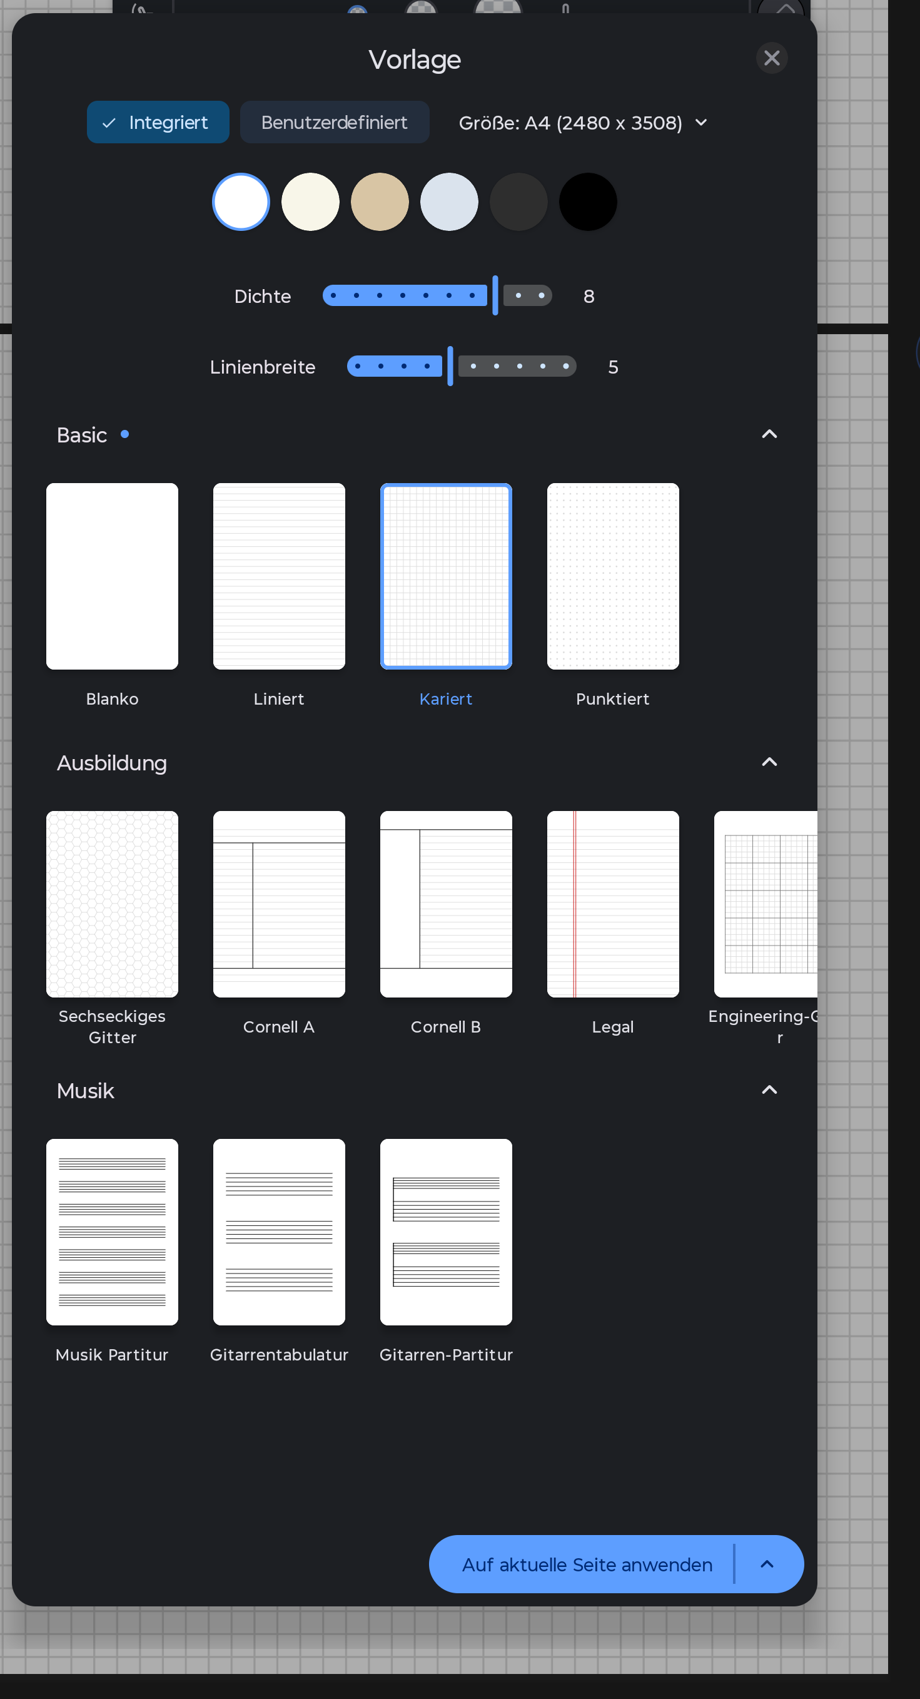Collapse the Basic section
The height and width of the screenshot is (1699, 920).
pyautogui.click(x=769, y=434)
